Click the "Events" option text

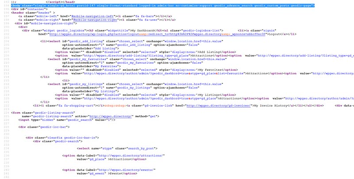(x=115, y=174)
